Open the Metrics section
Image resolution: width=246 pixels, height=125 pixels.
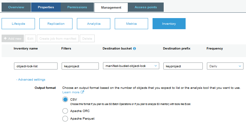pos(132,24)
